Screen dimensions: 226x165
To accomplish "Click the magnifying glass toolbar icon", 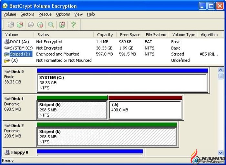I will coord(51,25).
